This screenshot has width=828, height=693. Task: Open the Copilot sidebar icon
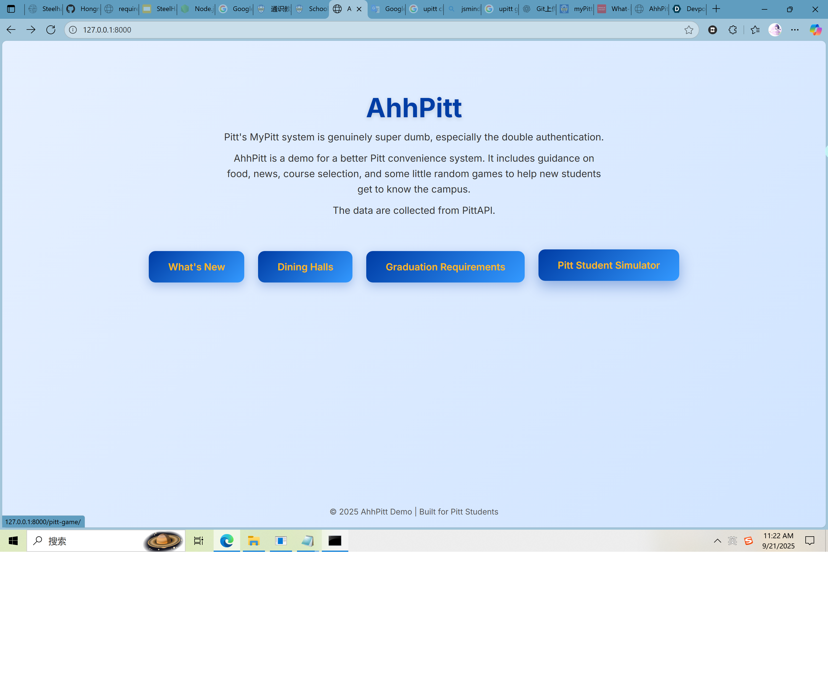(x=815, y=30)
